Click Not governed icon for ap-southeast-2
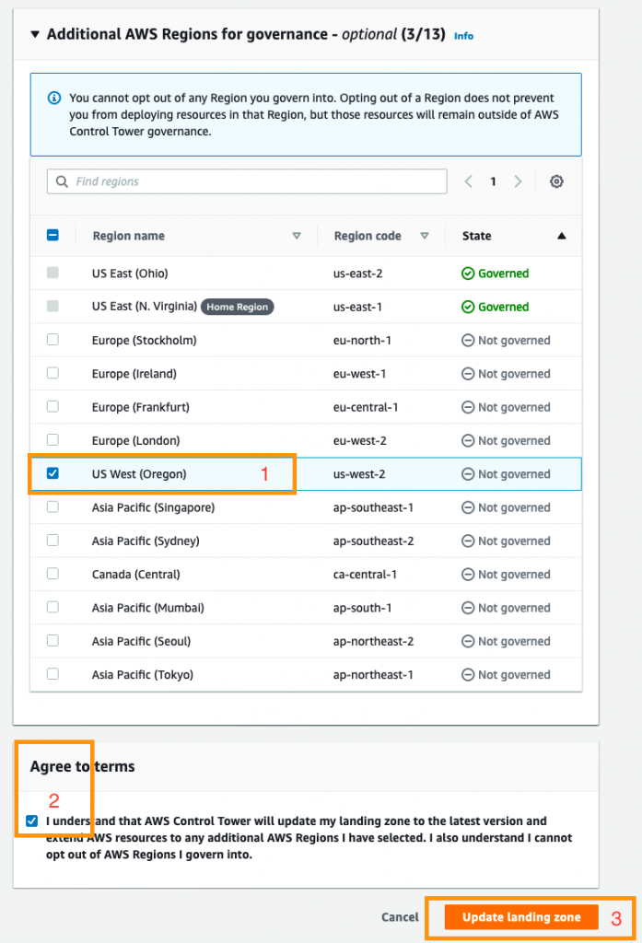 click(x=468, y=541)
